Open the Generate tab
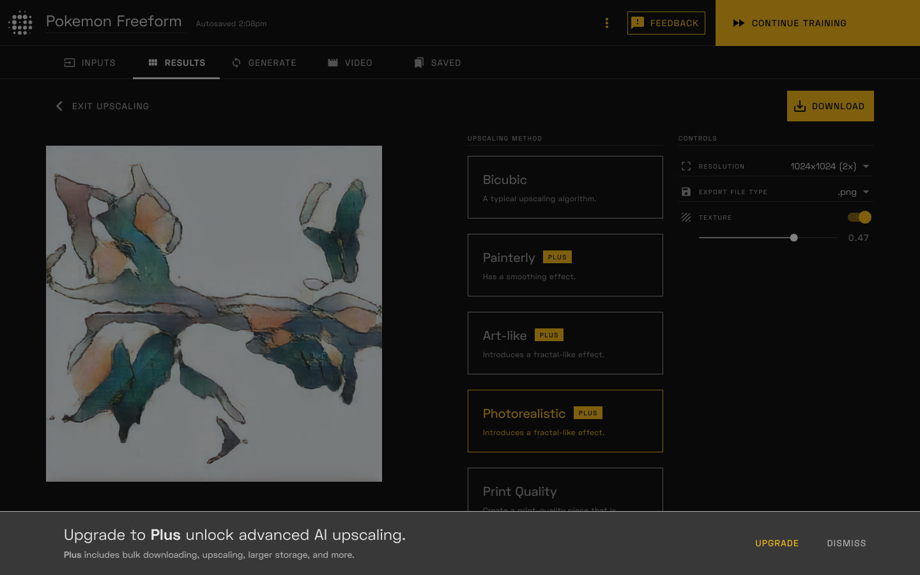 point(264,63)
